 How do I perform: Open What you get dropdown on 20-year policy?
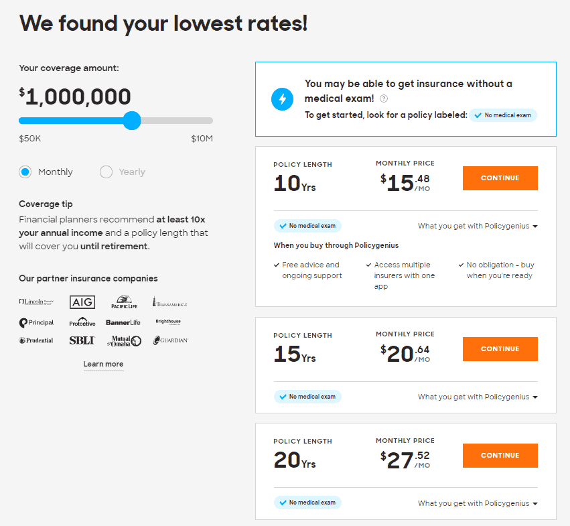[478, 503]
